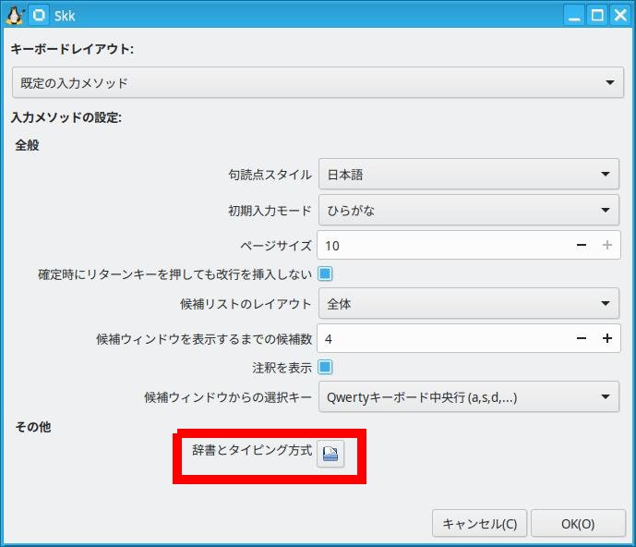
Task: Click the window menu icon beside Skk title
Action: coord(39,15)
